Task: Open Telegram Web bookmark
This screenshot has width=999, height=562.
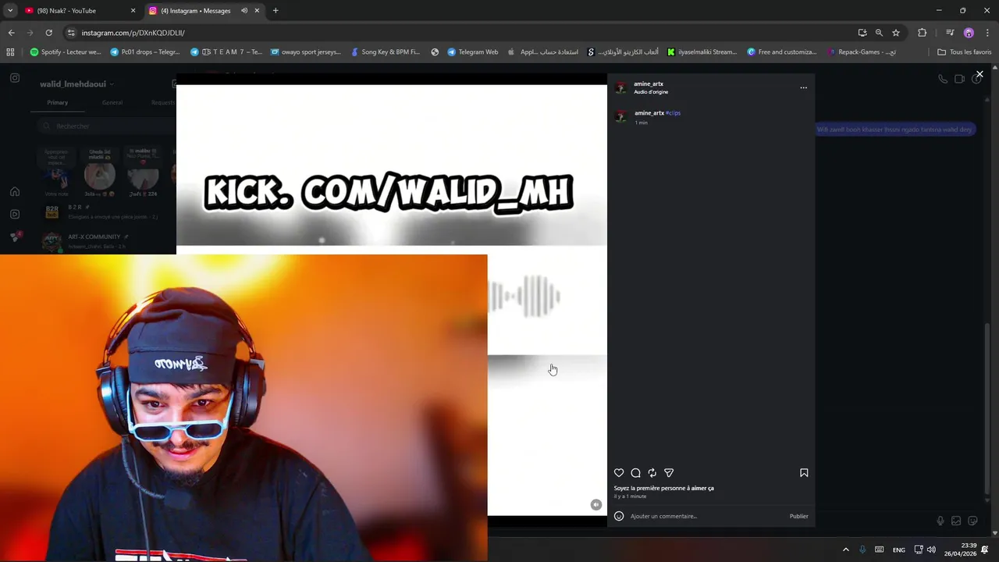Action: coord(472,52)
